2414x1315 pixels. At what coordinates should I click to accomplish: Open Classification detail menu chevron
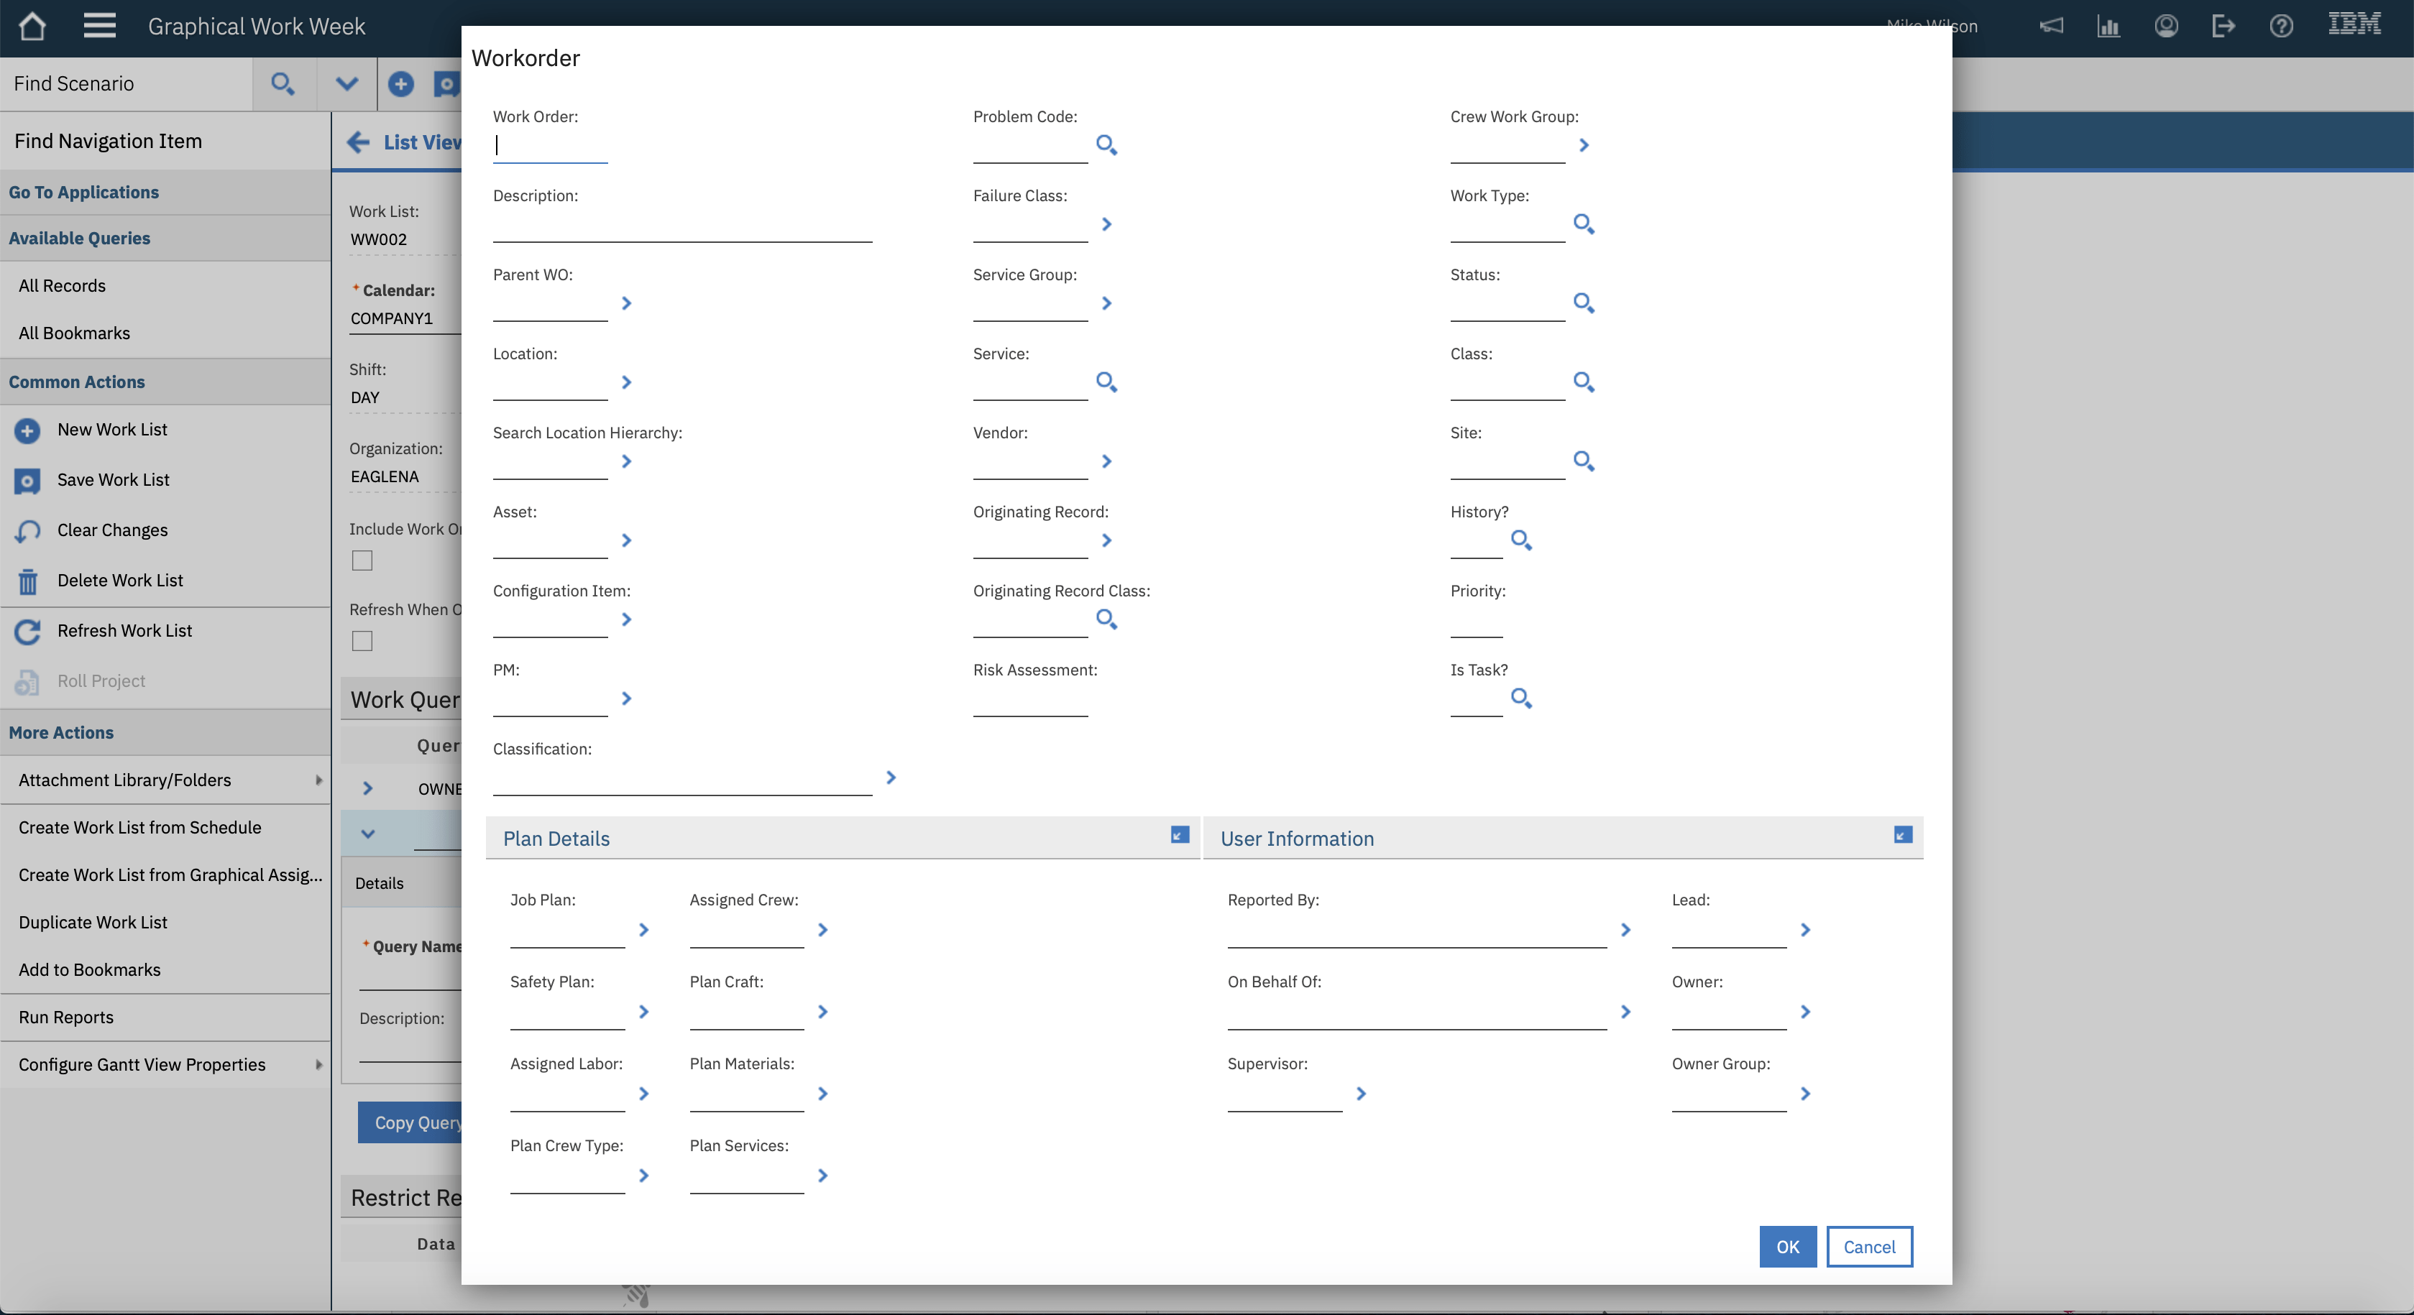(x=891, y=778)
